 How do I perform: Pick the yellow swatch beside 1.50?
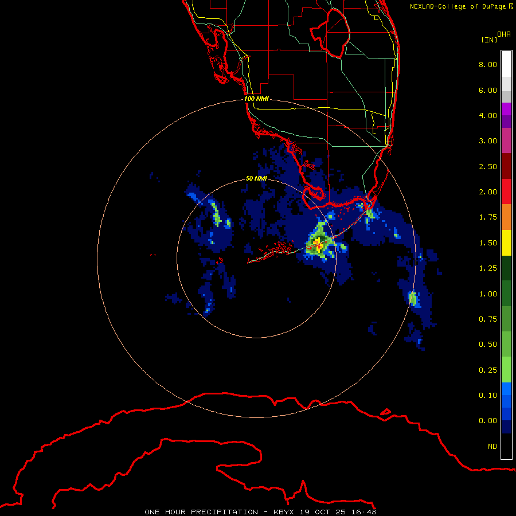click(506, 243)
